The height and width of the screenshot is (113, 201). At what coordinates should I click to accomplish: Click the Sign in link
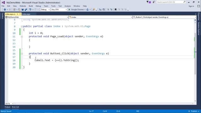click(x=191, y=6)
